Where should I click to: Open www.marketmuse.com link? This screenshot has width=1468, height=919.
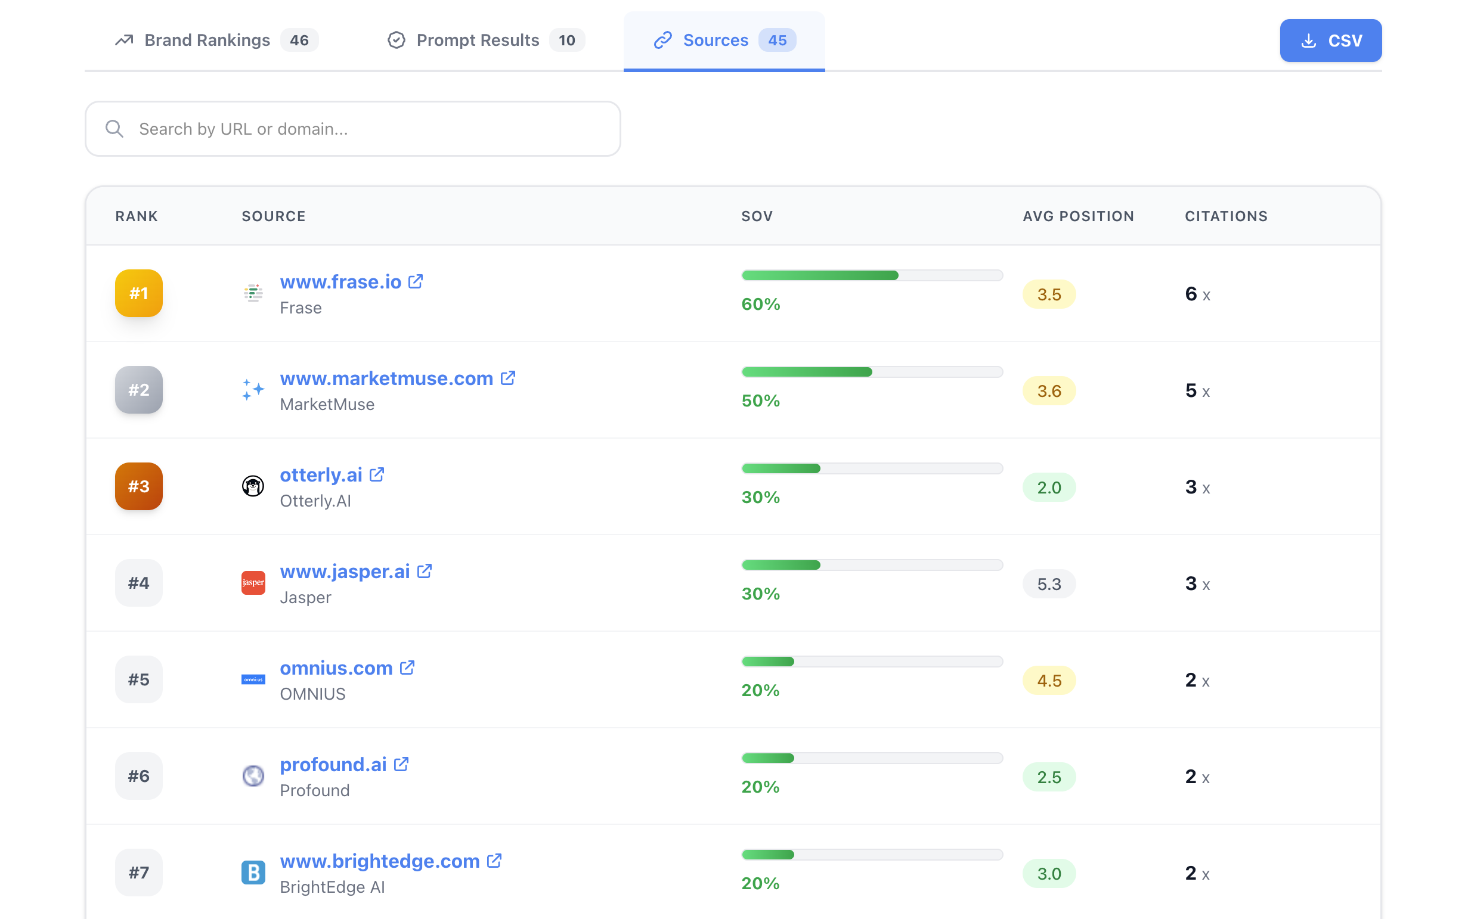[387, 378]
